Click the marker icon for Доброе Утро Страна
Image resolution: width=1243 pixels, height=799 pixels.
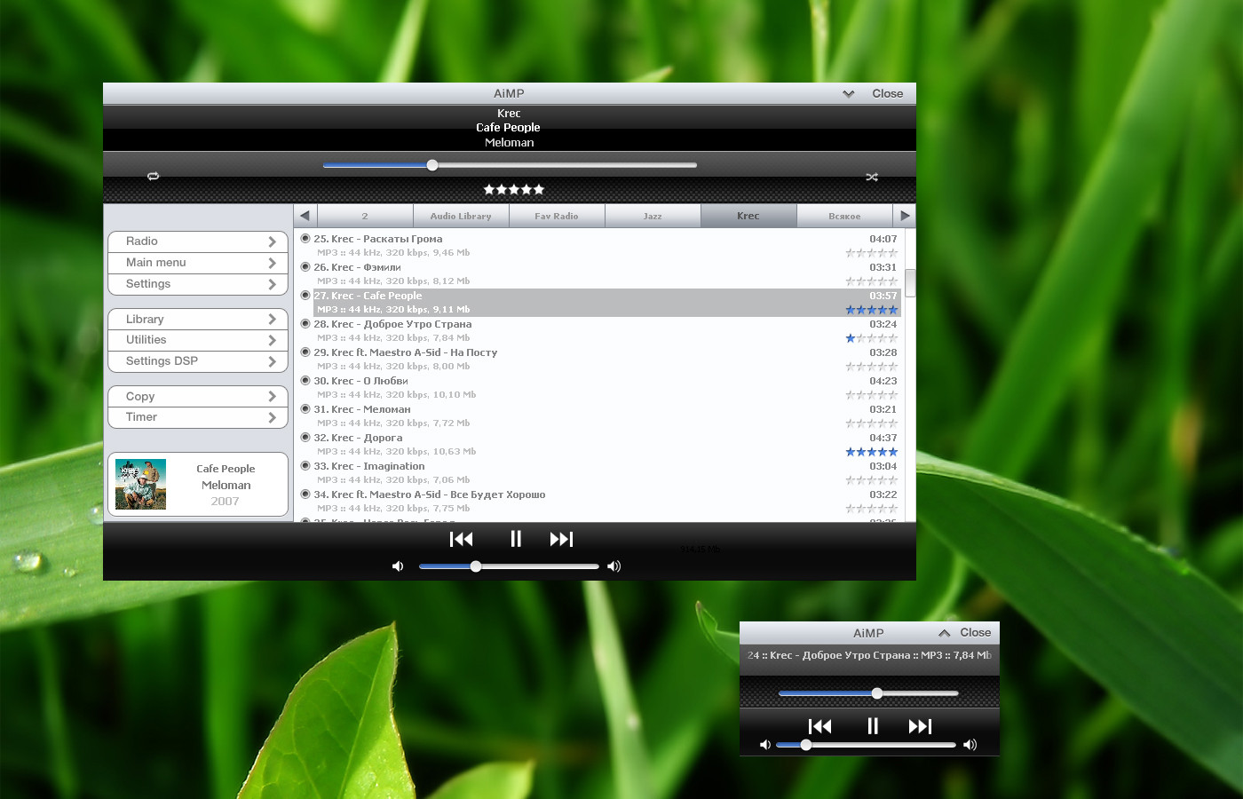pyautogui.click(x=305, y=324)
